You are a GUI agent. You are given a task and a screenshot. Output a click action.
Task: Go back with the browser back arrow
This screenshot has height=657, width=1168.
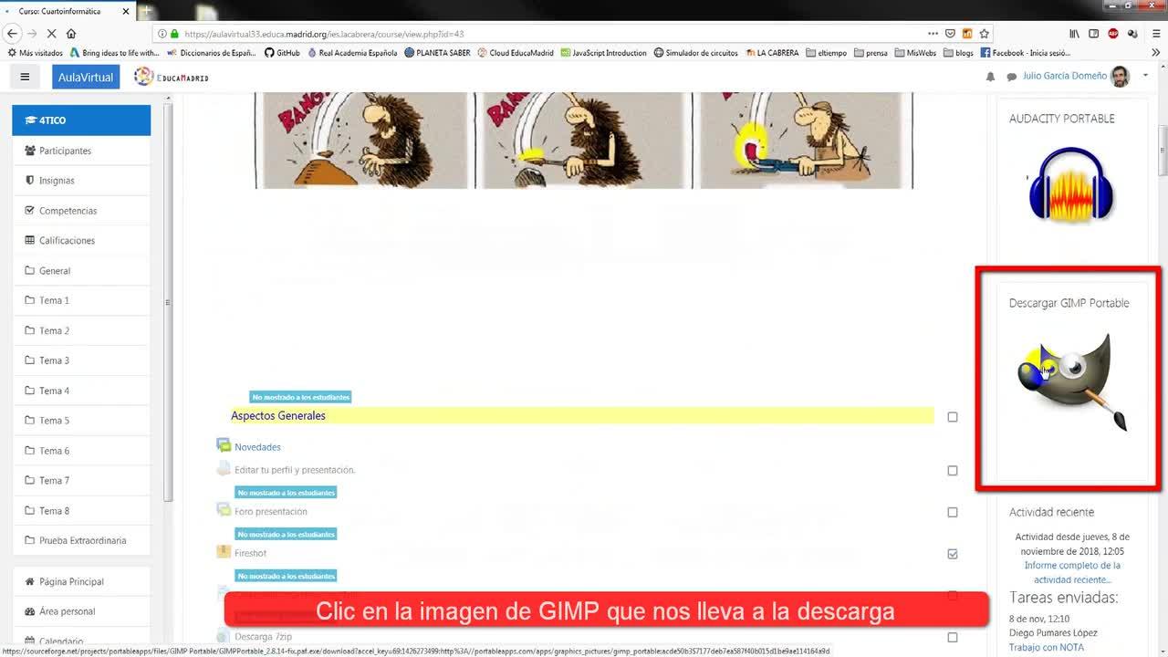[12, 34]
